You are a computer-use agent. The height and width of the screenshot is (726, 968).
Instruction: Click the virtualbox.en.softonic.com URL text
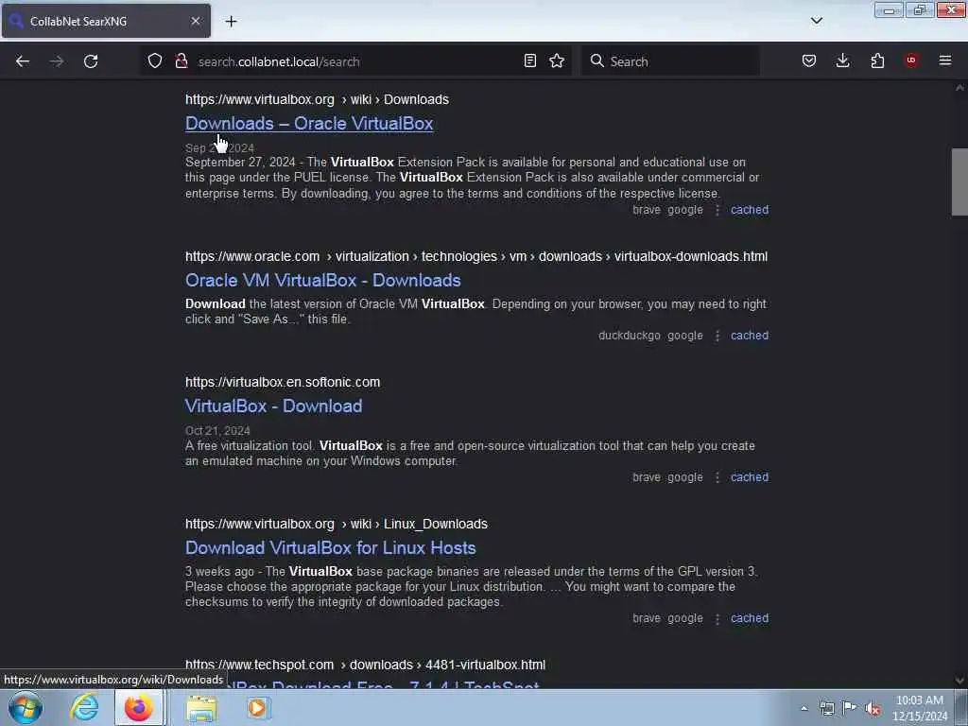(283, 382)
